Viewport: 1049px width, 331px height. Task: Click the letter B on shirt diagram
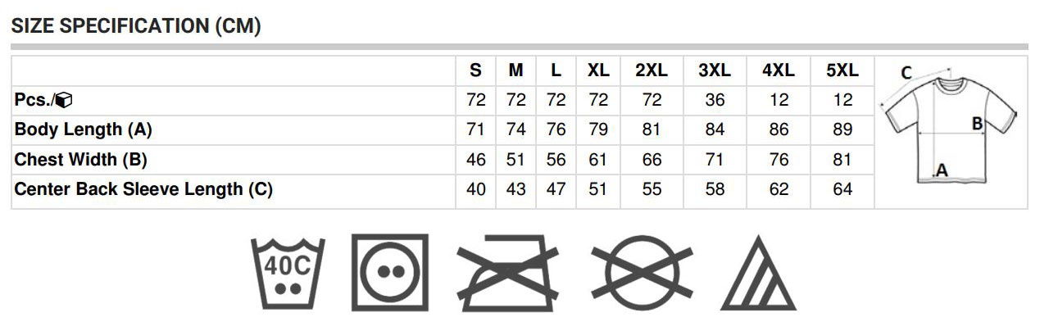coord(977,124)
